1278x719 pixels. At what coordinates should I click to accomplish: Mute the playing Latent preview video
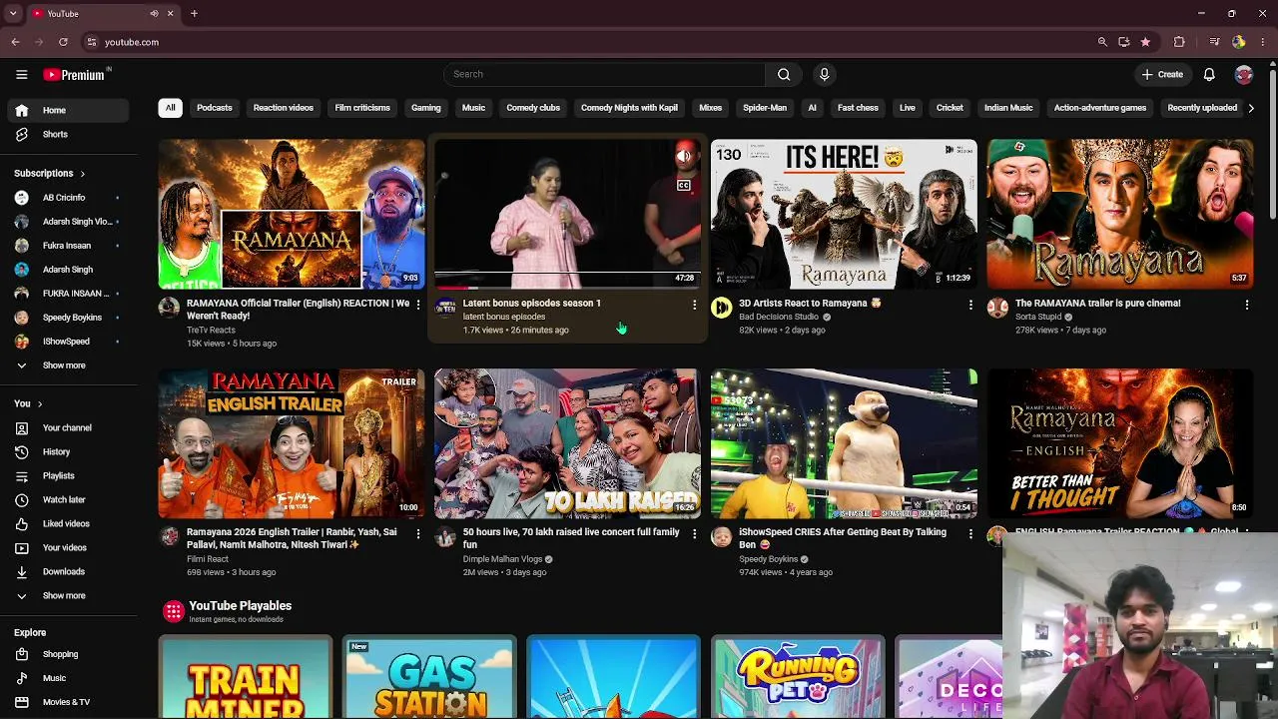684,156
